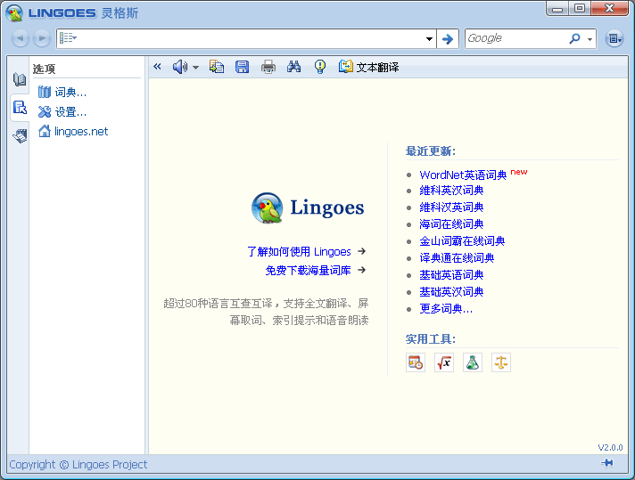Click Copyright © Lingoes Project text
This screenshot has height=480, width=635.
tap(78, 464)
